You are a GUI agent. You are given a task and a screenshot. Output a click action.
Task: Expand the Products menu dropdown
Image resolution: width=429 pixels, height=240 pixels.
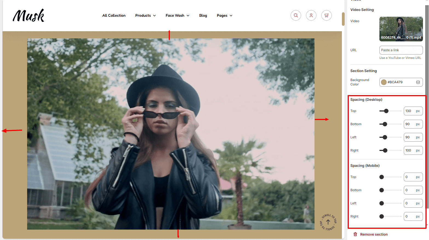(x=145, y=16)
